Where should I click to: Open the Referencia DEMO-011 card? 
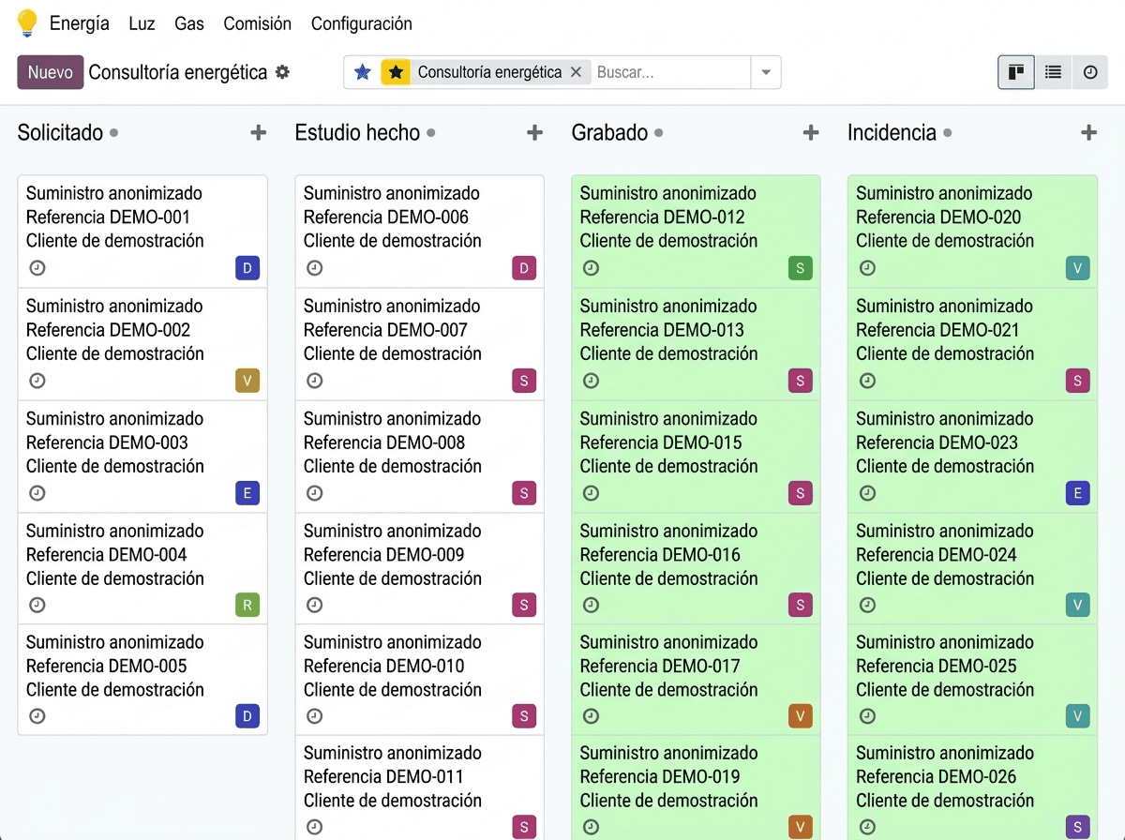[x=419, y=787]
